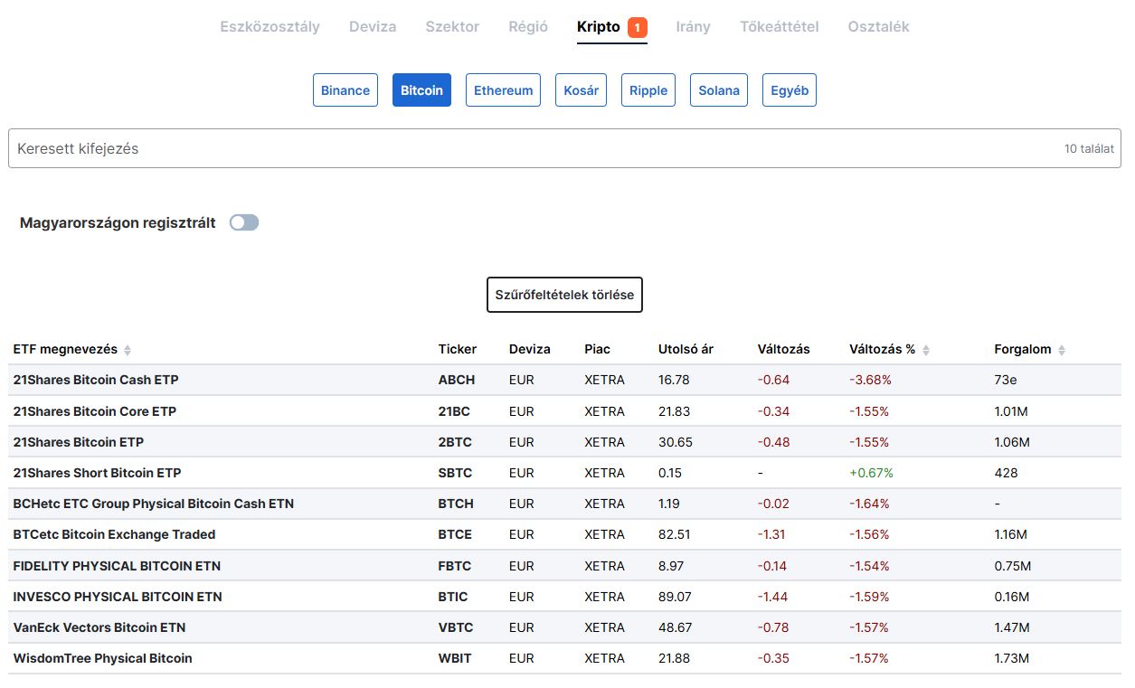Click the +0.67% change value
The height and width of the screenshot is (688, 1135).
pyautogui.click(x=872, y=473)
